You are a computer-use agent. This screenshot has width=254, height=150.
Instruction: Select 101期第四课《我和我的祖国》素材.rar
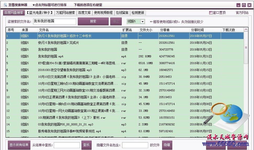click(125, 118)
